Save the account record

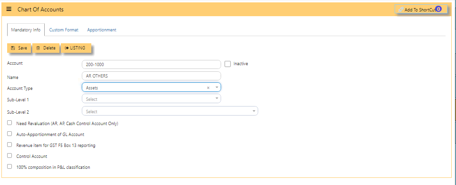(19, 48)
